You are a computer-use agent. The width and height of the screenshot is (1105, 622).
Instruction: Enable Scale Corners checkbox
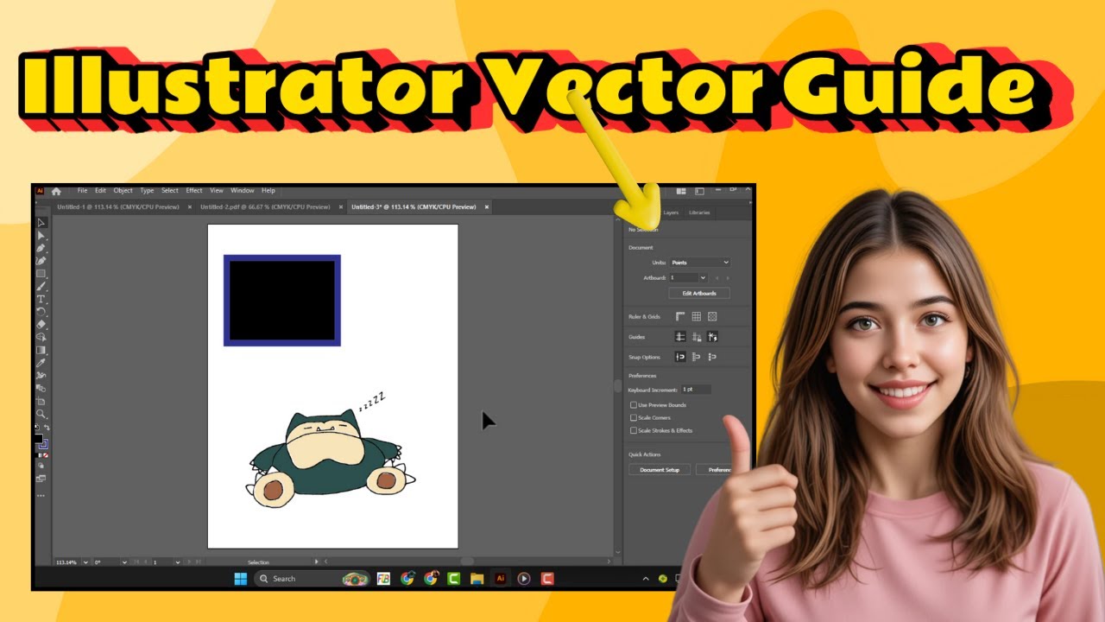(x=634, y=418)
